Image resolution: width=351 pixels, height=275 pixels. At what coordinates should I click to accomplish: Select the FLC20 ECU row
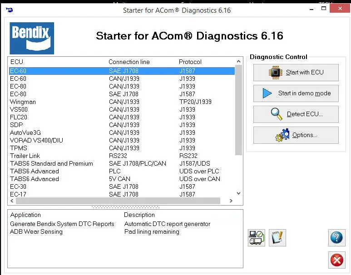click(x=122, y=117)
